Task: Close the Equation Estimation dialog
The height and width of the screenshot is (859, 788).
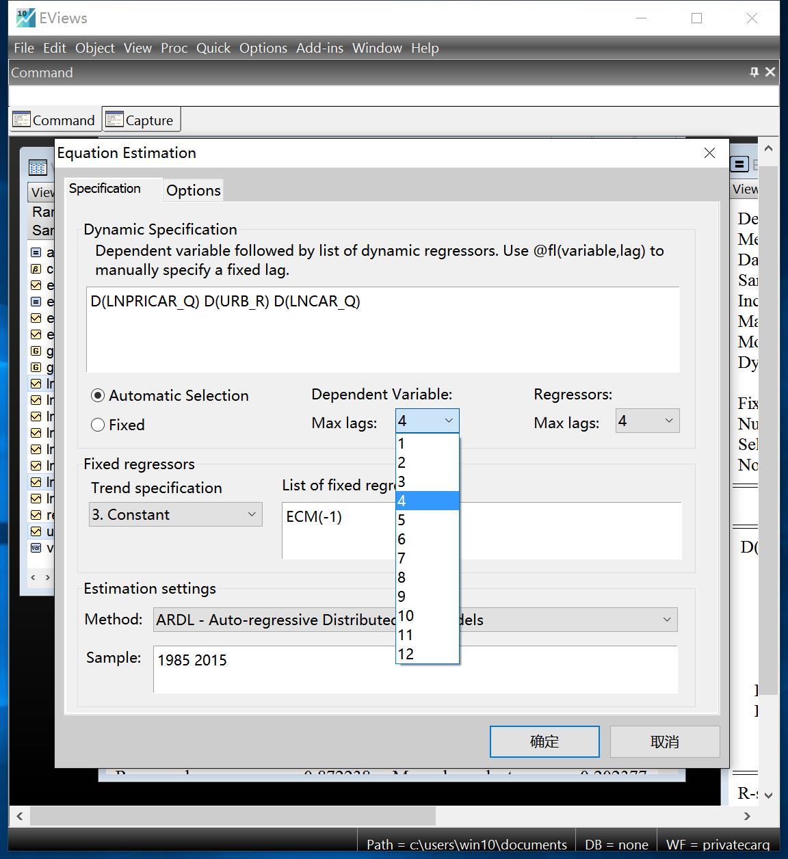Action: tap(709, 153)
